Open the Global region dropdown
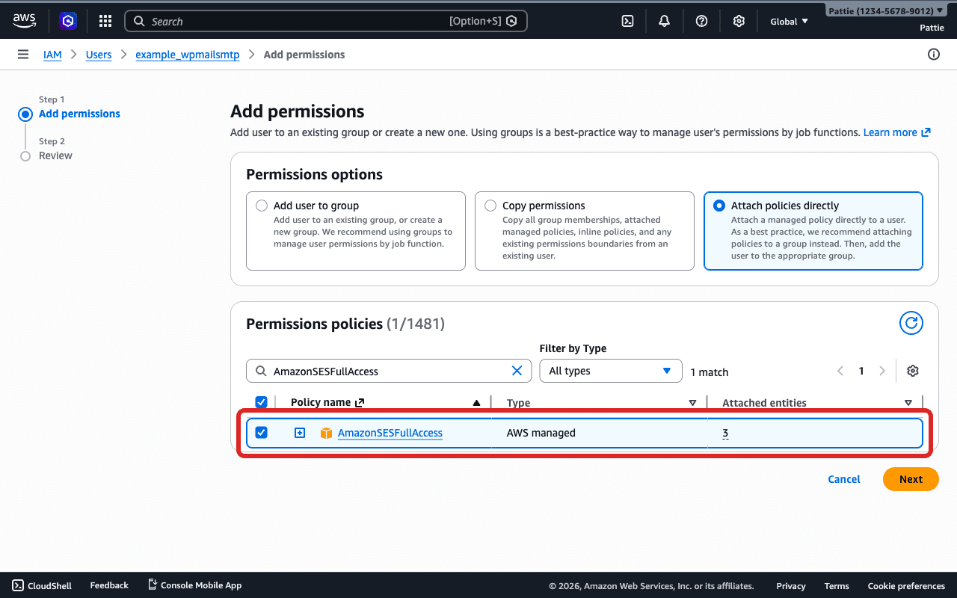Image resolution: width=957 pixels, height=598 pixels. (790, 21)
